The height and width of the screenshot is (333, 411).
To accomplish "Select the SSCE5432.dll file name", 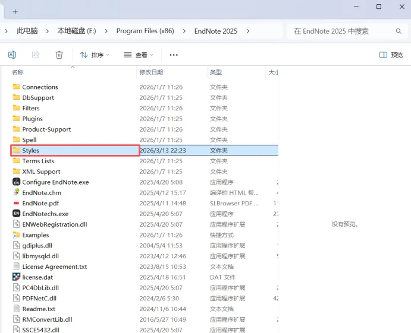I will (x=40, y=330).
